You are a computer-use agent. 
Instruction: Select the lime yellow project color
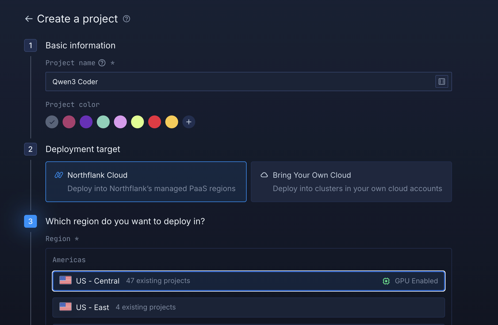click(x=137, y=122)
